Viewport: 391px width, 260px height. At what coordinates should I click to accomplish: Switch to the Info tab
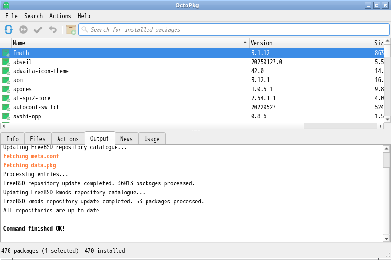click(x=12, y=139)
